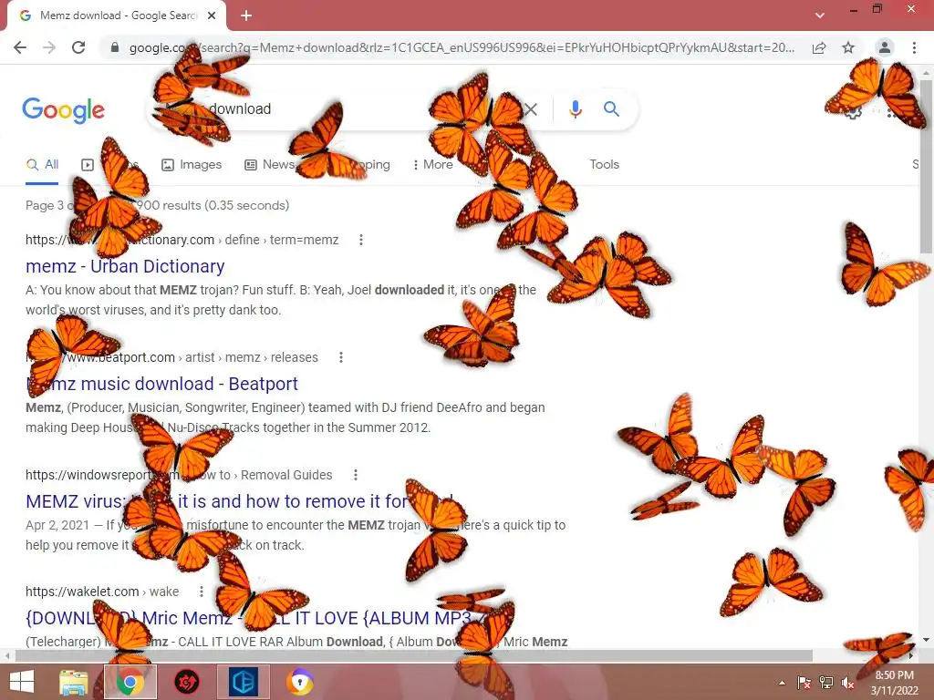Open the Memz music download - Beatport result

162,384
